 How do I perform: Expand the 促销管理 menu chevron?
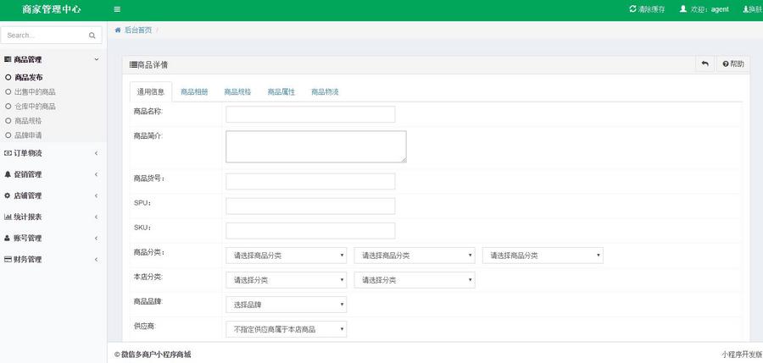[97, 174]
